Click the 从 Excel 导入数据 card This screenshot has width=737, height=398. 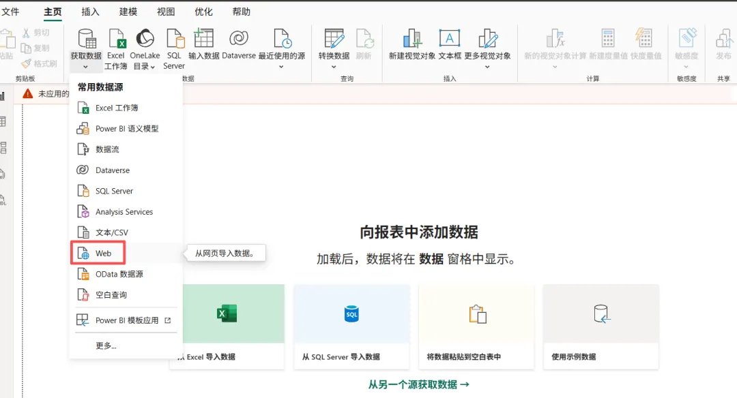[x=227, y=326]
